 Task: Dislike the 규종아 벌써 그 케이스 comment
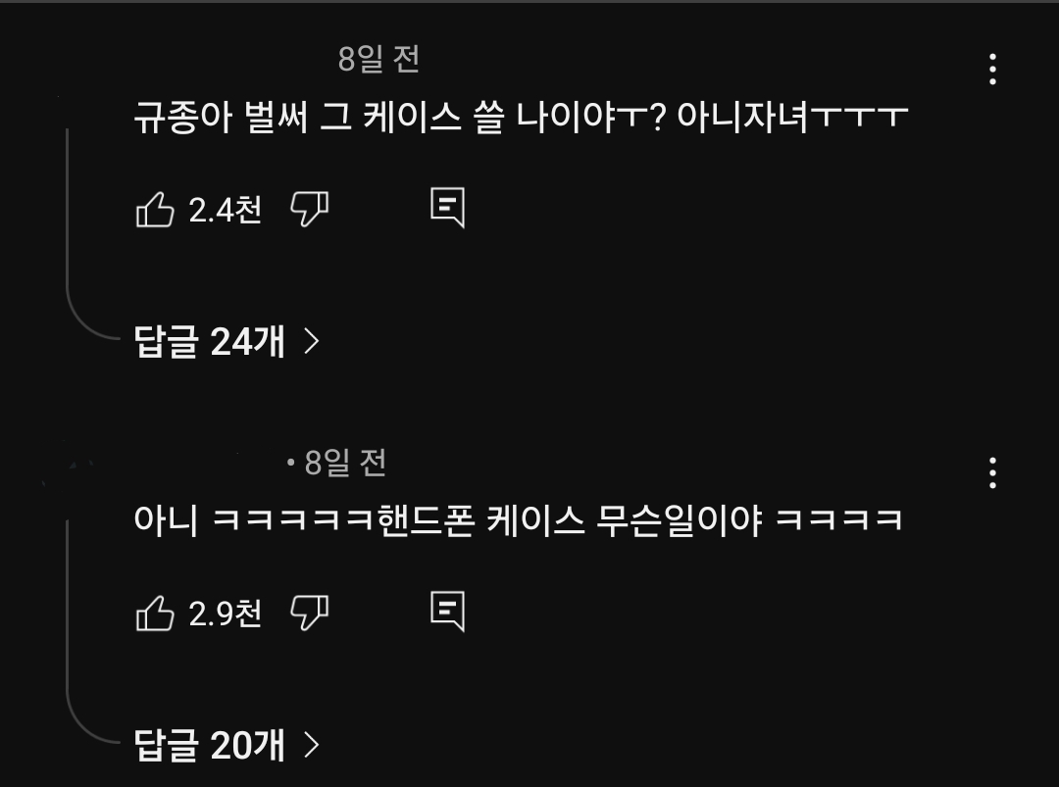[x=309, y=209]
